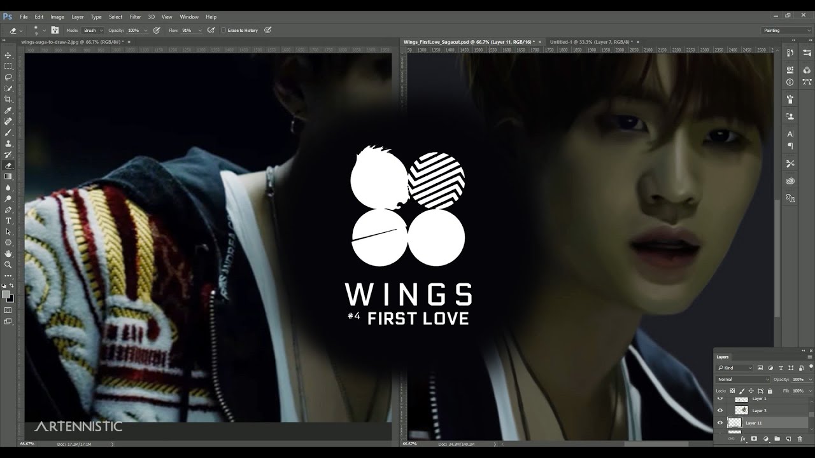Enable Erase to History checkbox
Viewport: 815px width, 458px height.
tap(223, 30)
